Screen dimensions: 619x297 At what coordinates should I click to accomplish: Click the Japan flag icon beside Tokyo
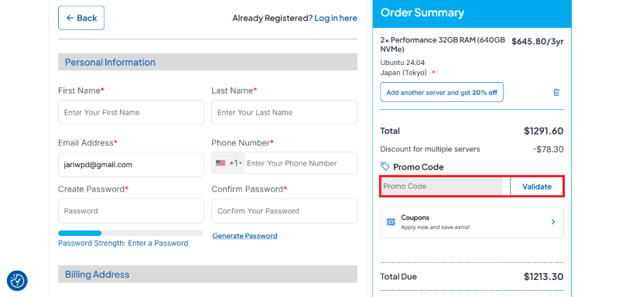coord(433,73)
